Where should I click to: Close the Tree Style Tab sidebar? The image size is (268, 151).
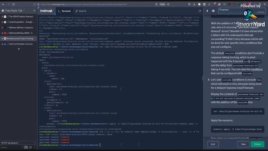[34, 10]
